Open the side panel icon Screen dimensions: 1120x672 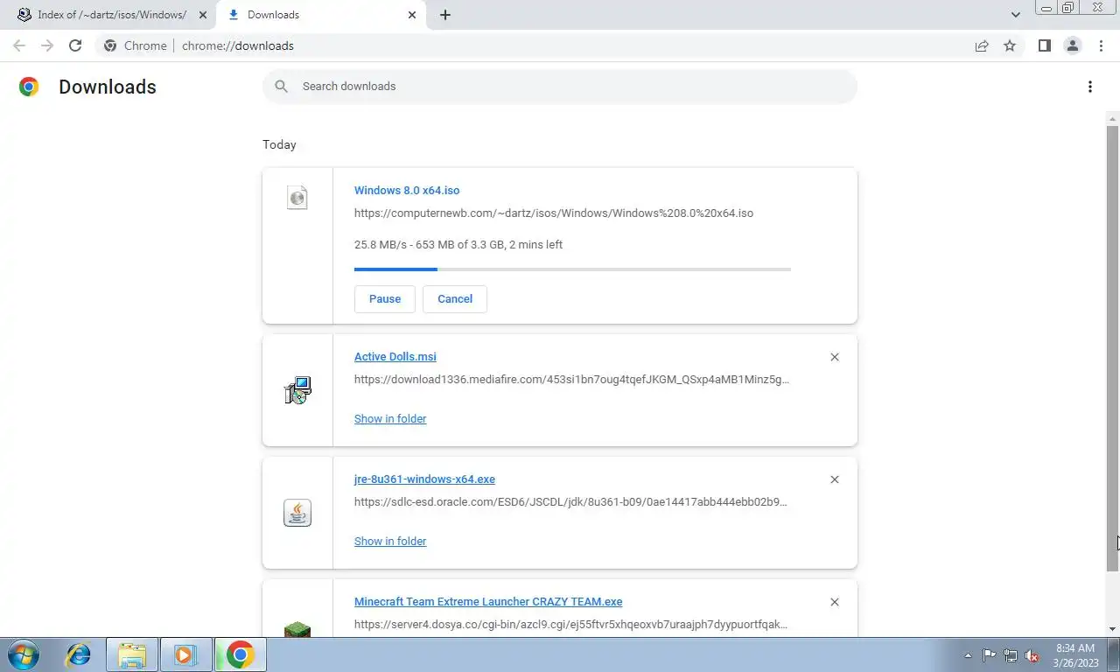point(1044,45)
